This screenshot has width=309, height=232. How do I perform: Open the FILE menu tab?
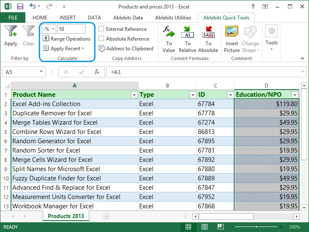click(x=13, y=17)
